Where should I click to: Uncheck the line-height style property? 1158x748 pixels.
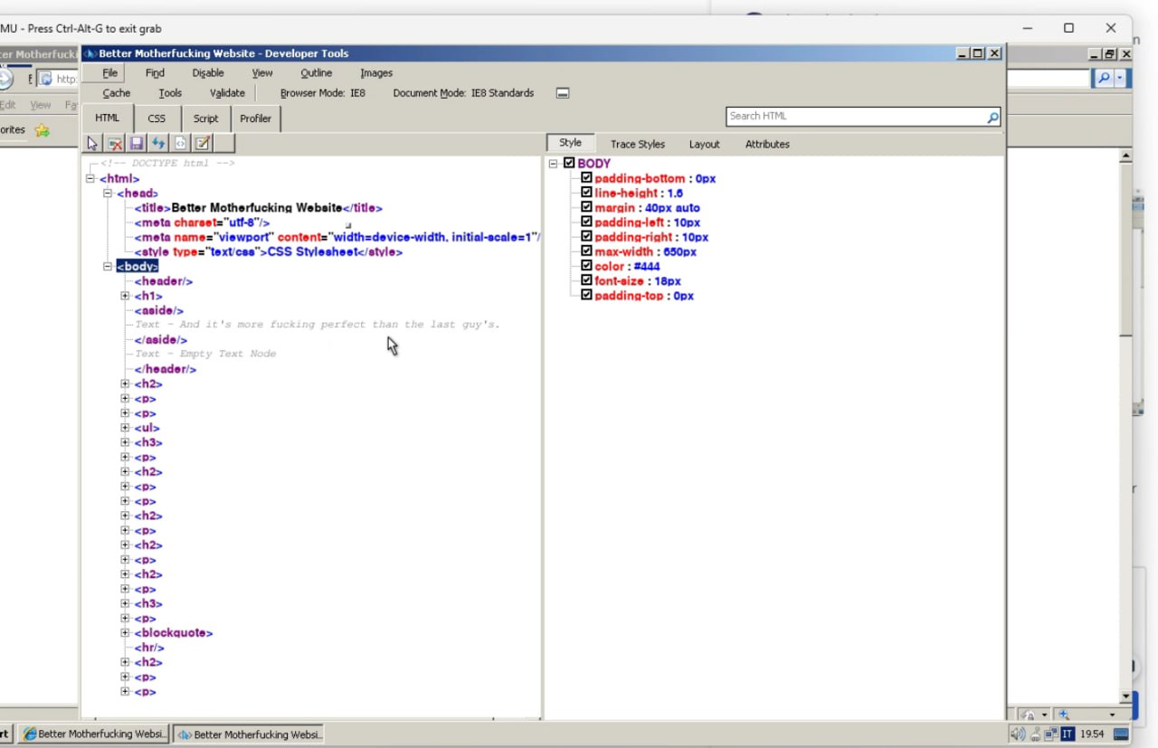(586, 193)
